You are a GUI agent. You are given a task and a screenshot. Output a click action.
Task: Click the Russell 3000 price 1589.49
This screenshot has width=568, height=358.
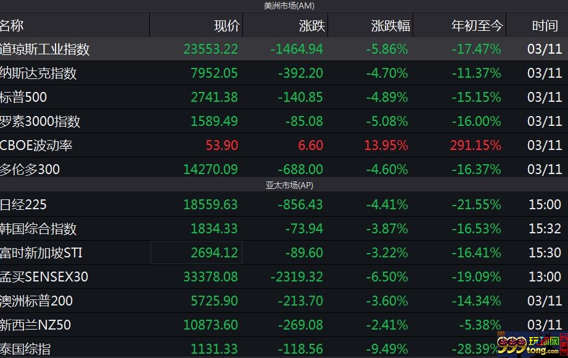point(214,121)
